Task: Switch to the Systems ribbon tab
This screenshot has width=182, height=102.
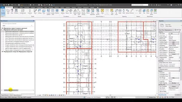Action: (x=16, y=7)
